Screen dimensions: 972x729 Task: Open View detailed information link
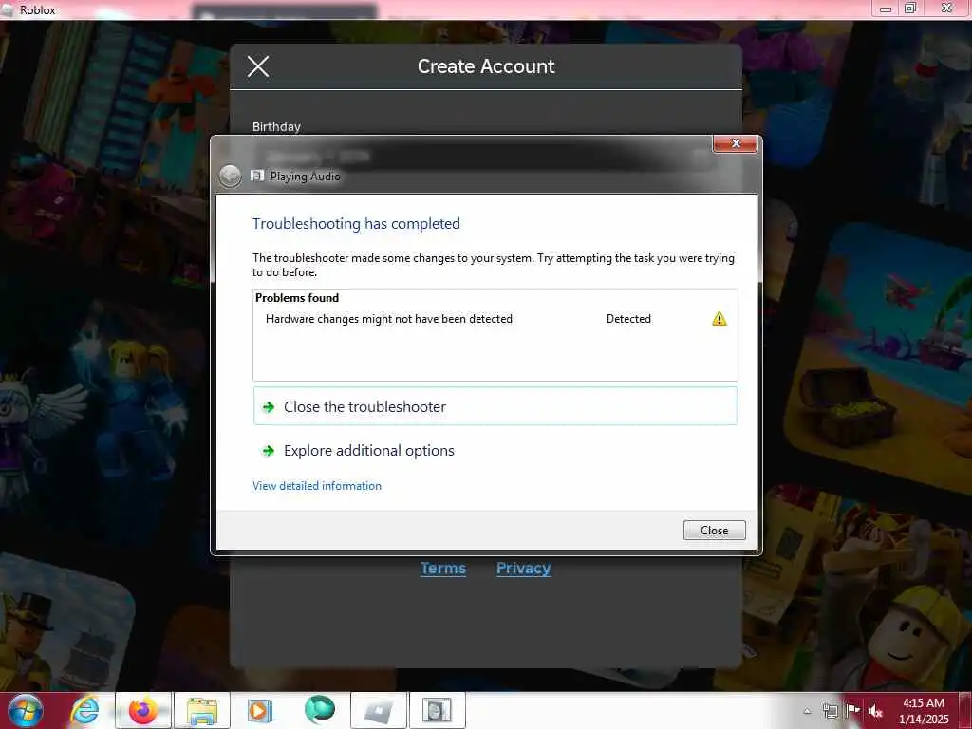click(317, 486)
